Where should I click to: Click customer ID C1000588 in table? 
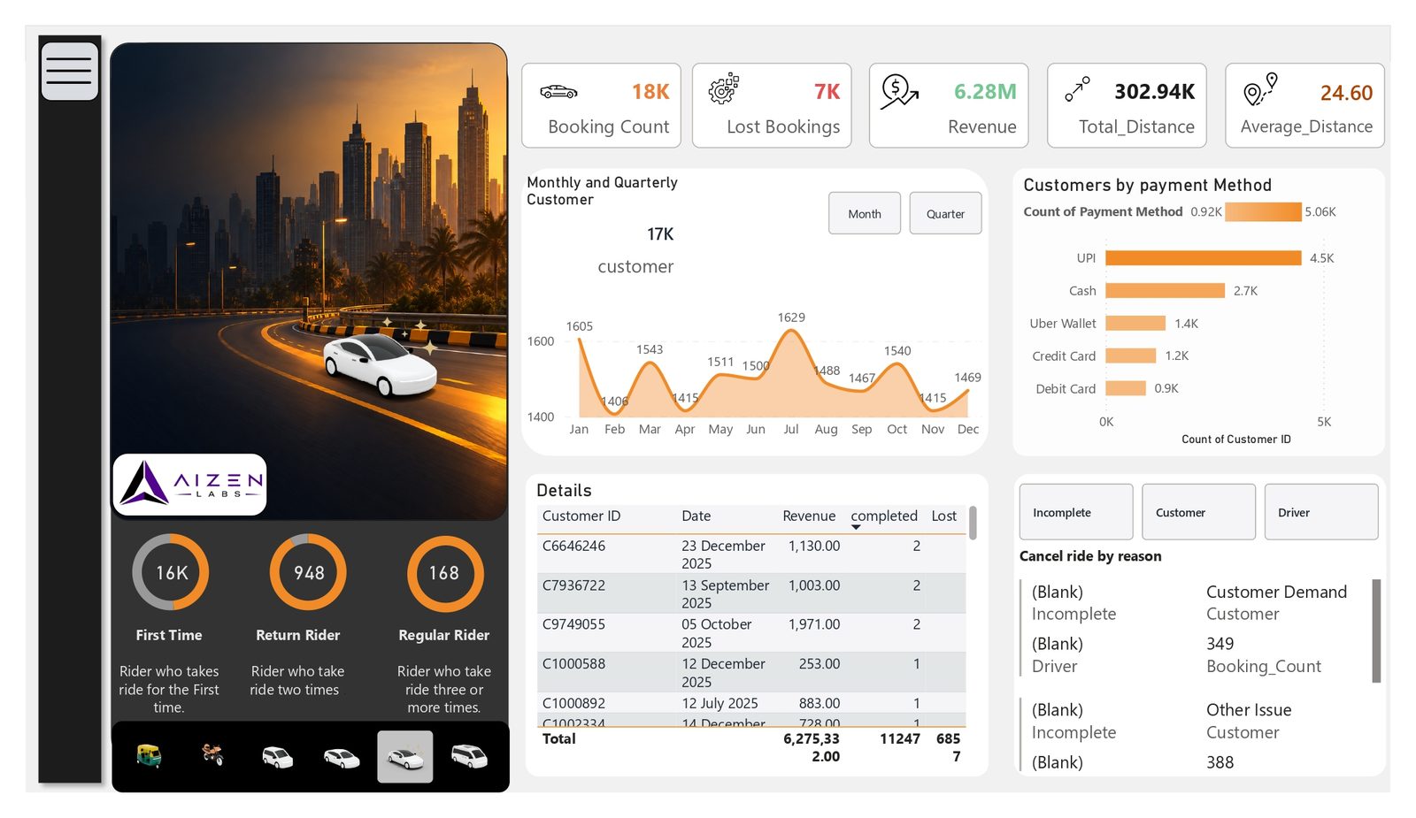(x=573, y=664)
